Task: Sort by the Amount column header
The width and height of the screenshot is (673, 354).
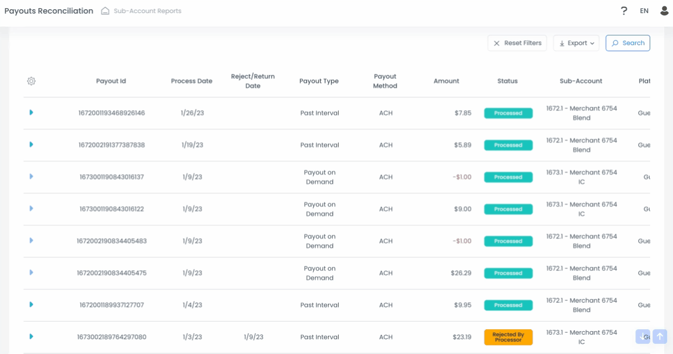Action: (x=446, y=81)
